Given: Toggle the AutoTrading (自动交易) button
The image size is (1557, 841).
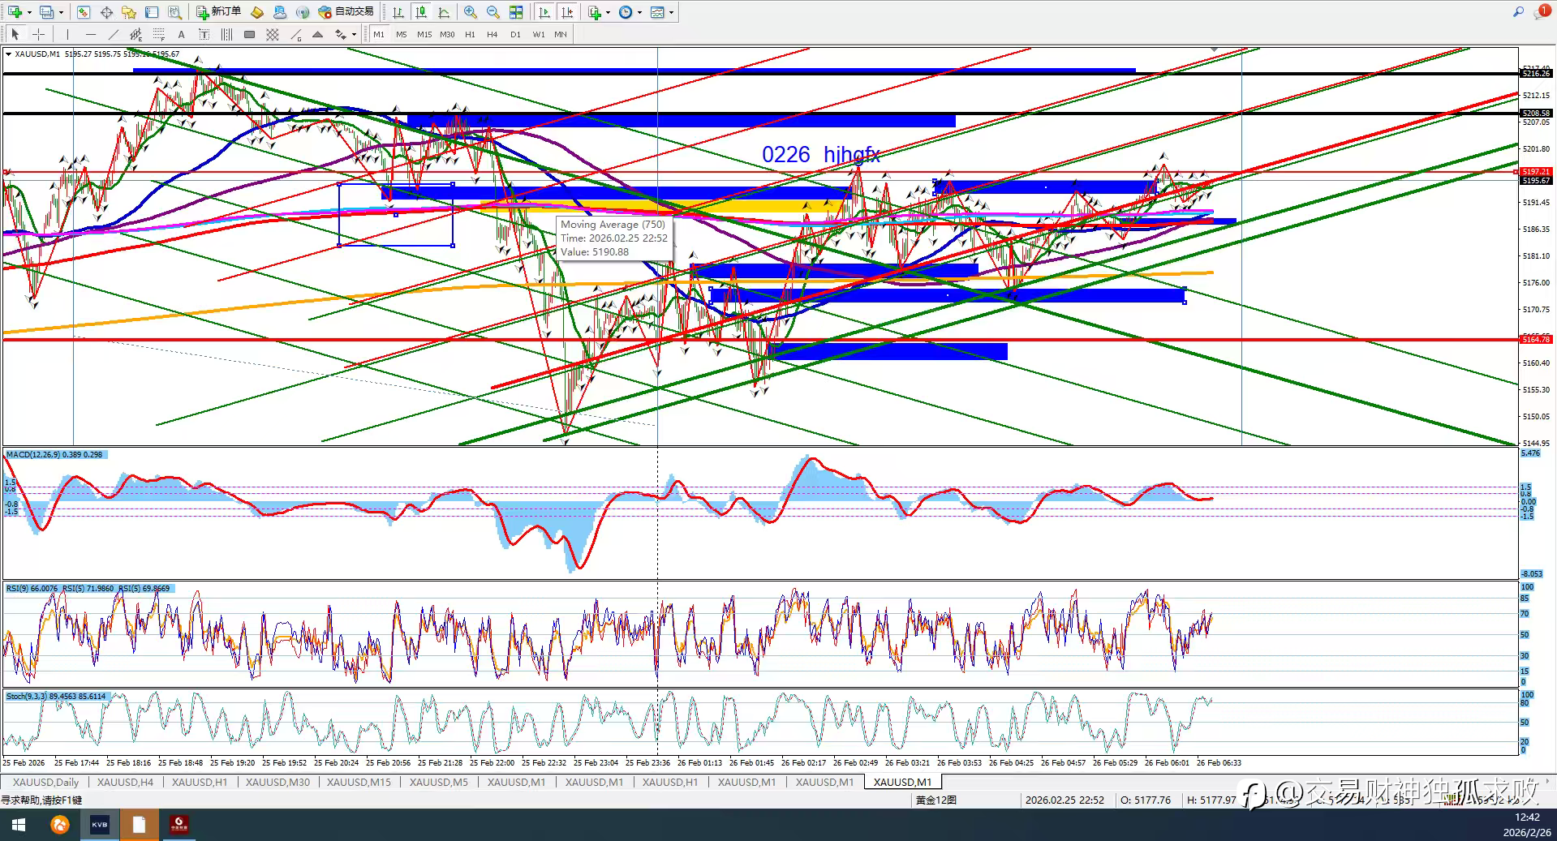Looking at the screenshot, I should pyautogui.click(x=346, y=11).
